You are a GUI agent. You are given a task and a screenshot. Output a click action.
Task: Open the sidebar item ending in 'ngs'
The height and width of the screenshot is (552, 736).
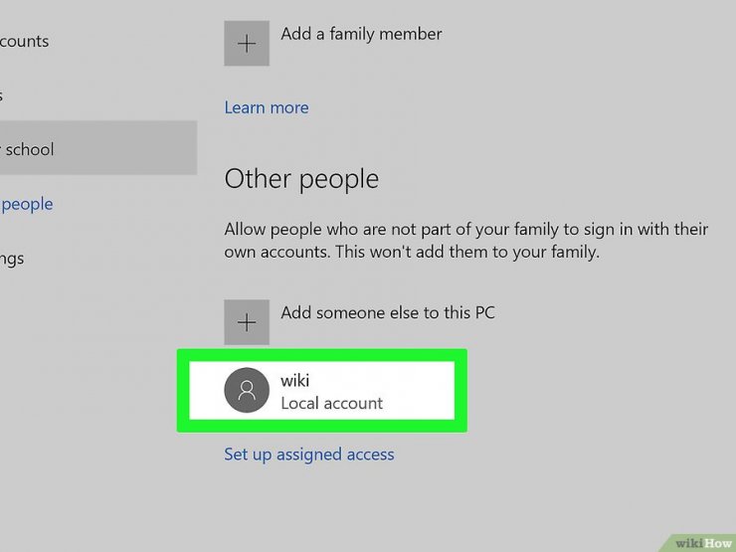[12, 259]
